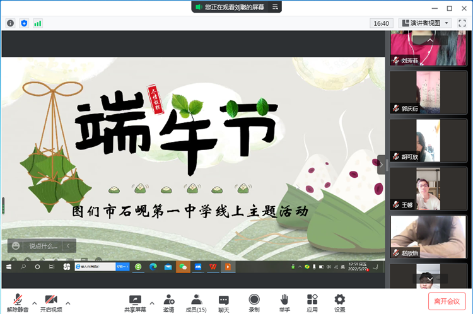The height and width of the screenshot is (314, 473).
Task: Open meeting settings gear
Action: pos(340,303)
